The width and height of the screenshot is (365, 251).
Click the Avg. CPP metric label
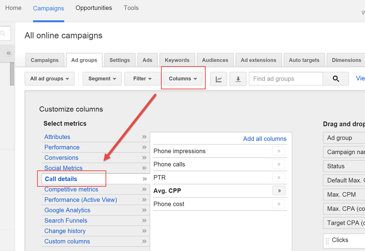tap(167, 191)
